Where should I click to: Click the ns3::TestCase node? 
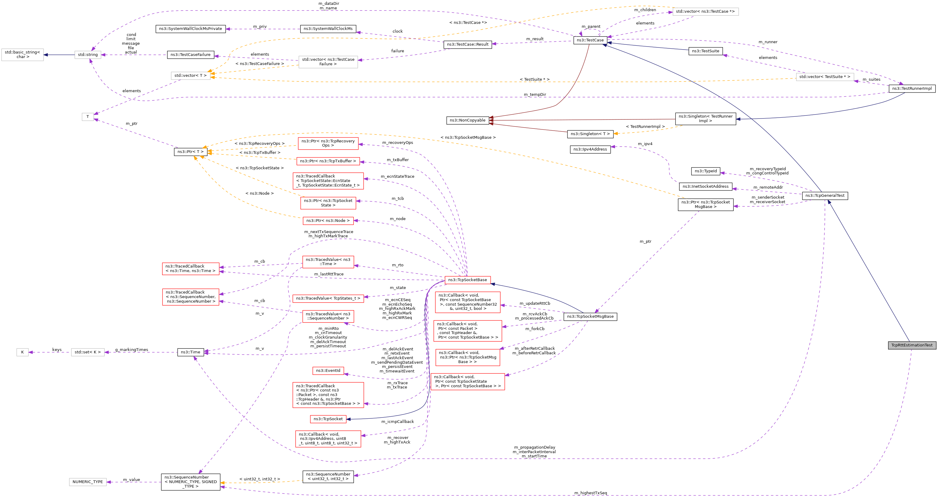[590, 41]
